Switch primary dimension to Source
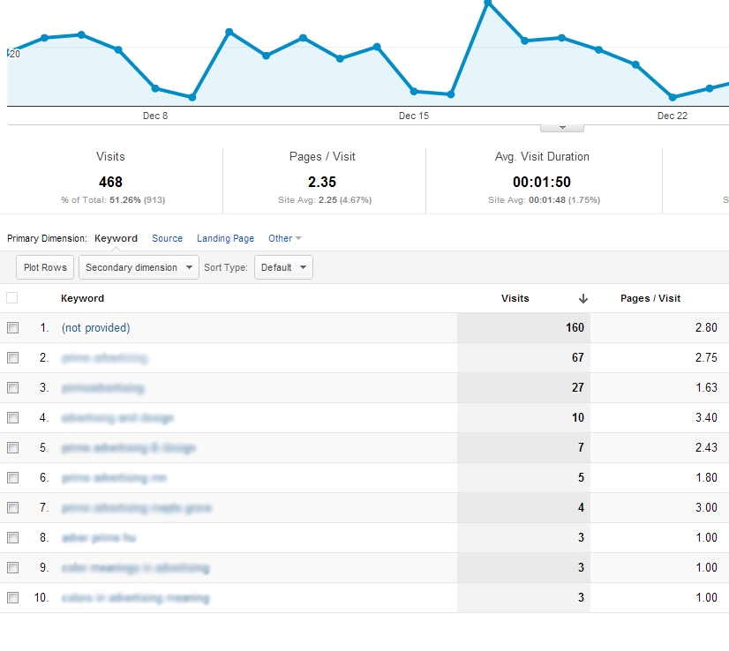The height and width of the screenshot is (651, 729). pos(167,238)
